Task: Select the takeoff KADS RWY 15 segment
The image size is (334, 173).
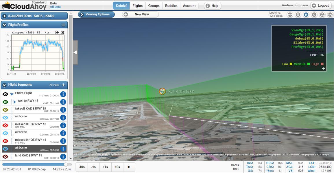Action: point(34,110)
